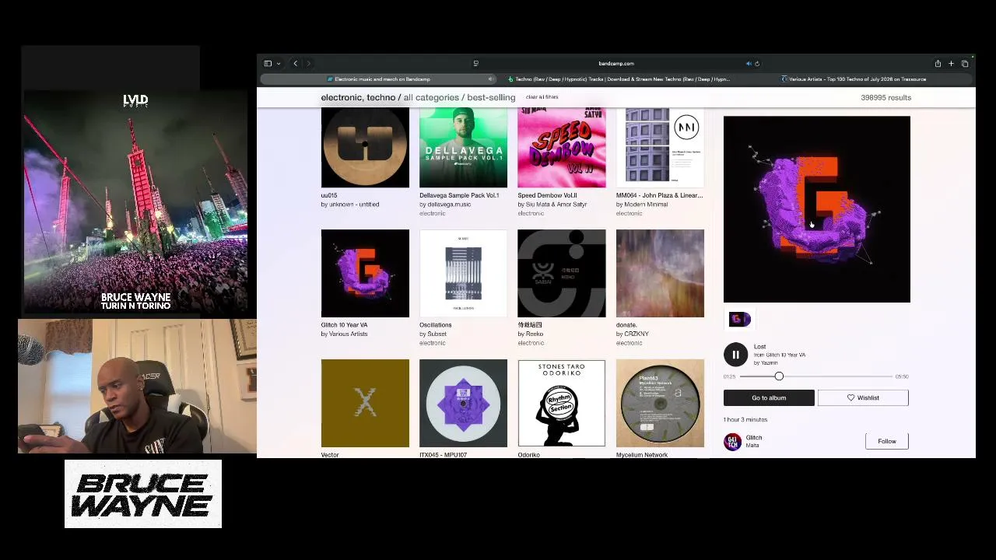
Task: Open the Safari share icon
Action: click(x=938, y=64)
